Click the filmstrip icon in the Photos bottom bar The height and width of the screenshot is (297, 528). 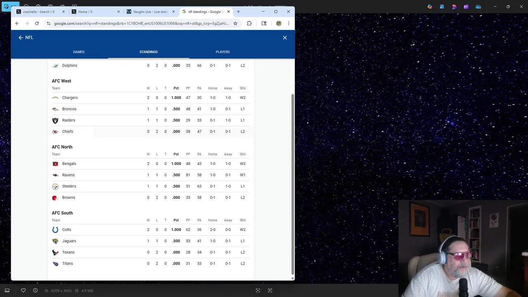point(7,290)
